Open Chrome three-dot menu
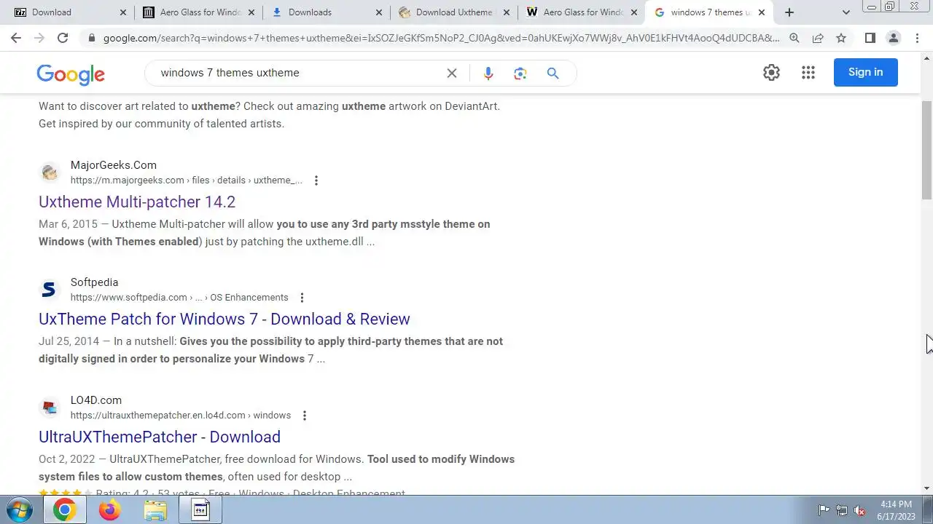Screen dimensions: 933x524 tap(917, 38)
